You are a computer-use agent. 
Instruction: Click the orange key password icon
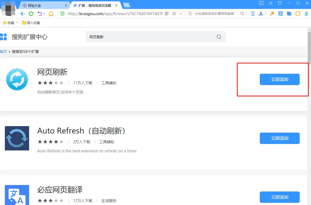pos(272,14)
